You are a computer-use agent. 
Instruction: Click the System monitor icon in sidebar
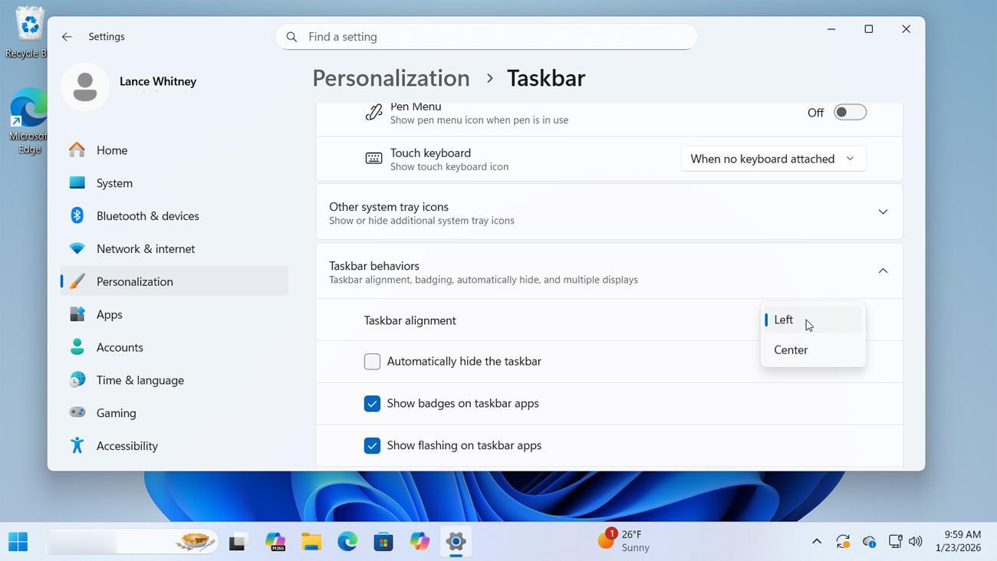[77, 183]
